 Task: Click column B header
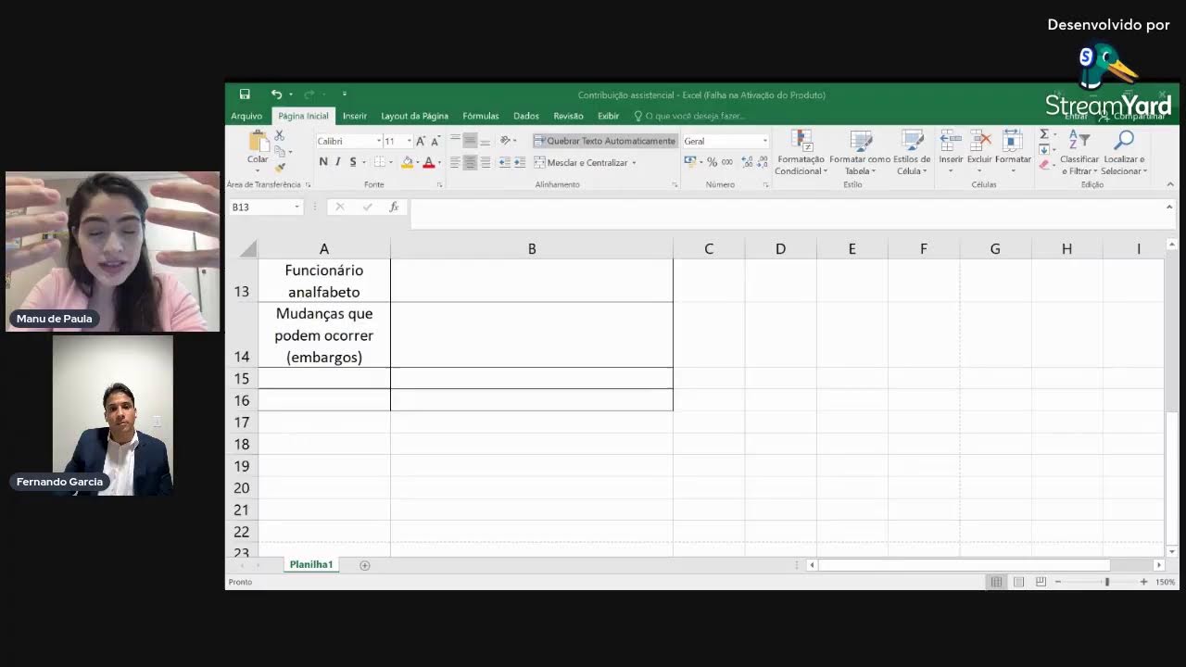coord(532,248)
